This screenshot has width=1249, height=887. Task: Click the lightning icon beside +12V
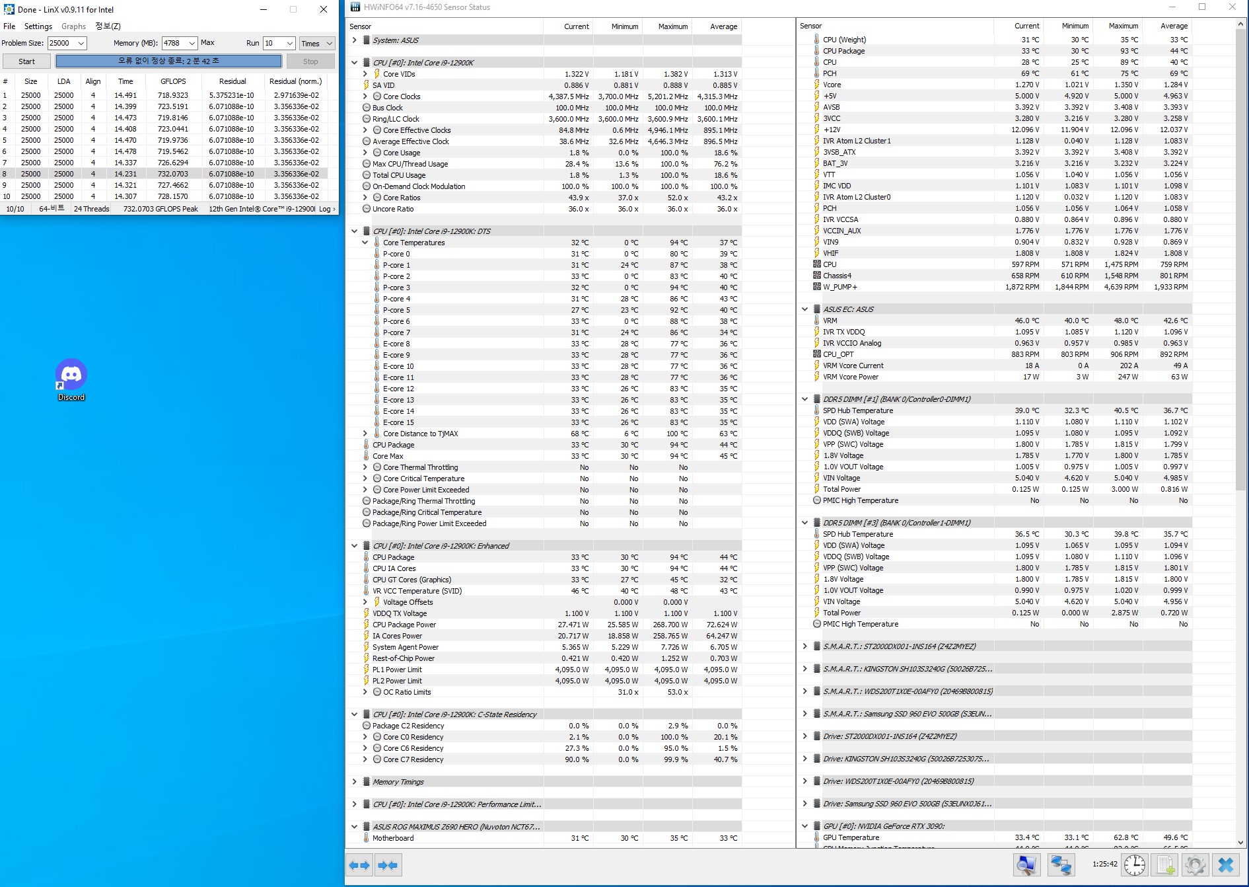point(817,130)
